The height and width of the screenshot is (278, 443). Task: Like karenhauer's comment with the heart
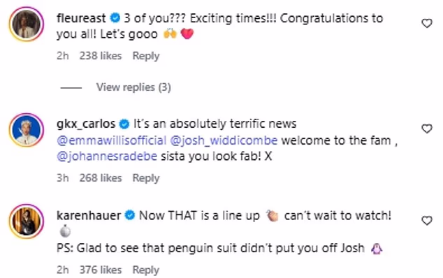427,220
